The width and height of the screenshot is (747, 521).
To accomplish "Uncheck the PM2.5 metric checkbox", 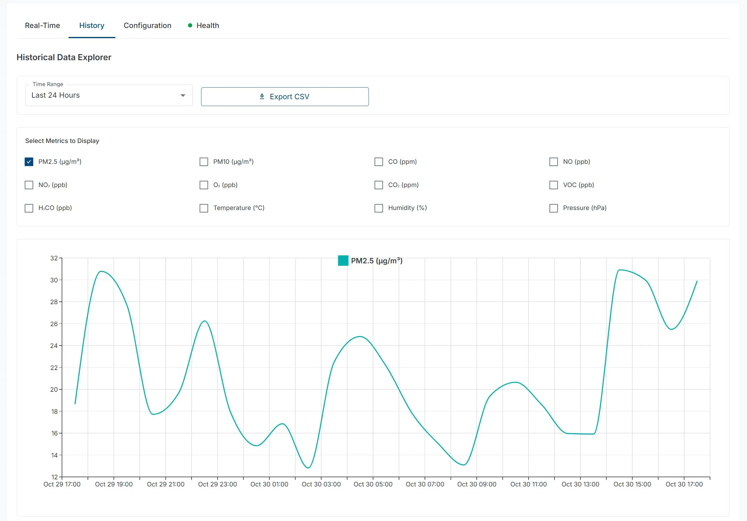I will pyautogui.click(x=29, y=162).
